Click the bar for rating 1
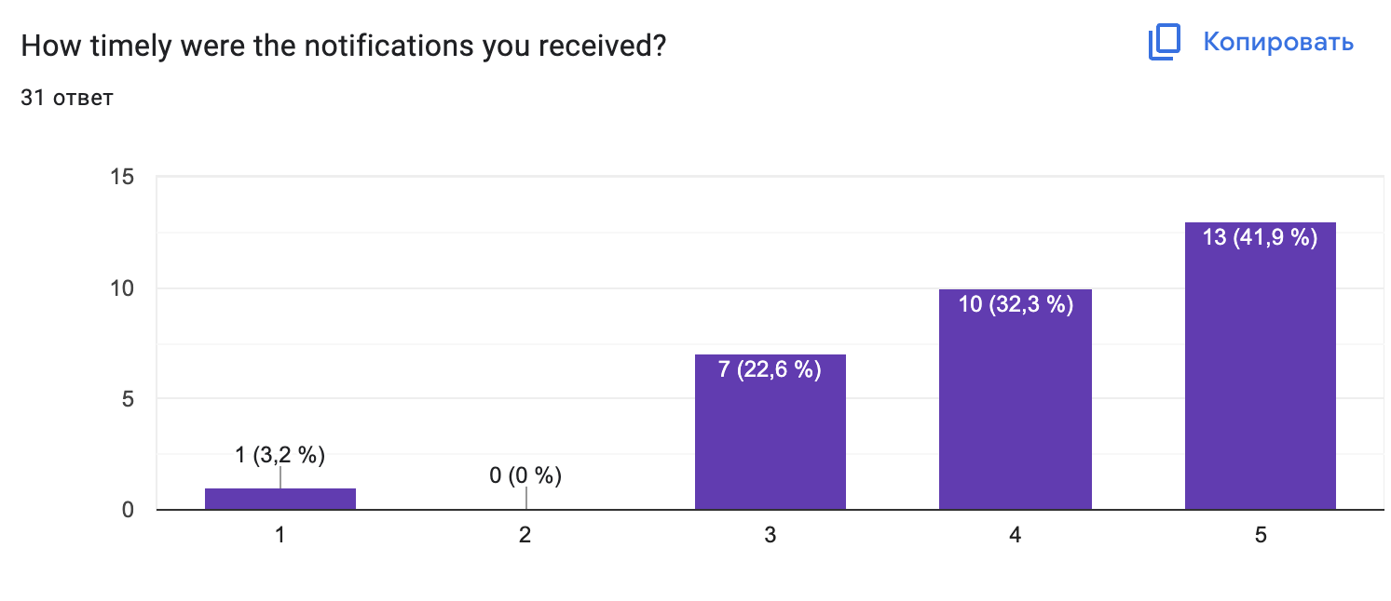 tap(280, 499)
